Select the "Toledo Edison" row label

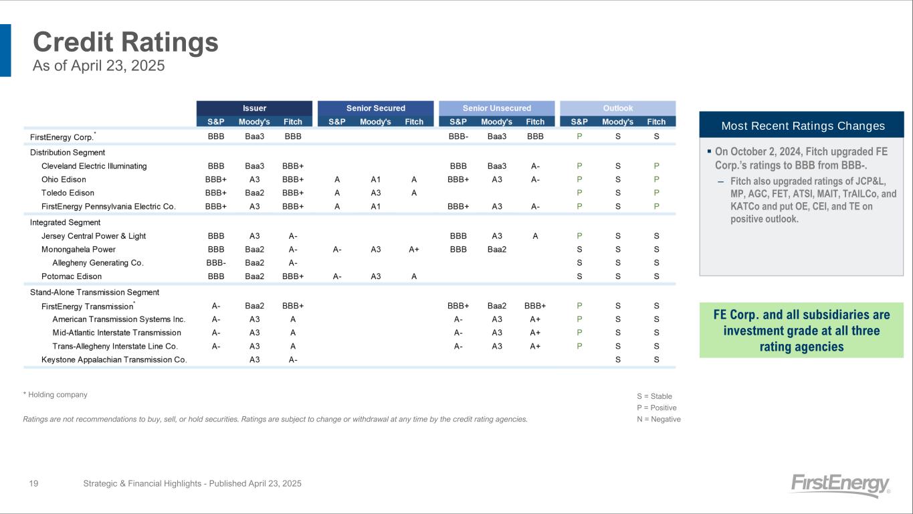click(x=68, y=193)
